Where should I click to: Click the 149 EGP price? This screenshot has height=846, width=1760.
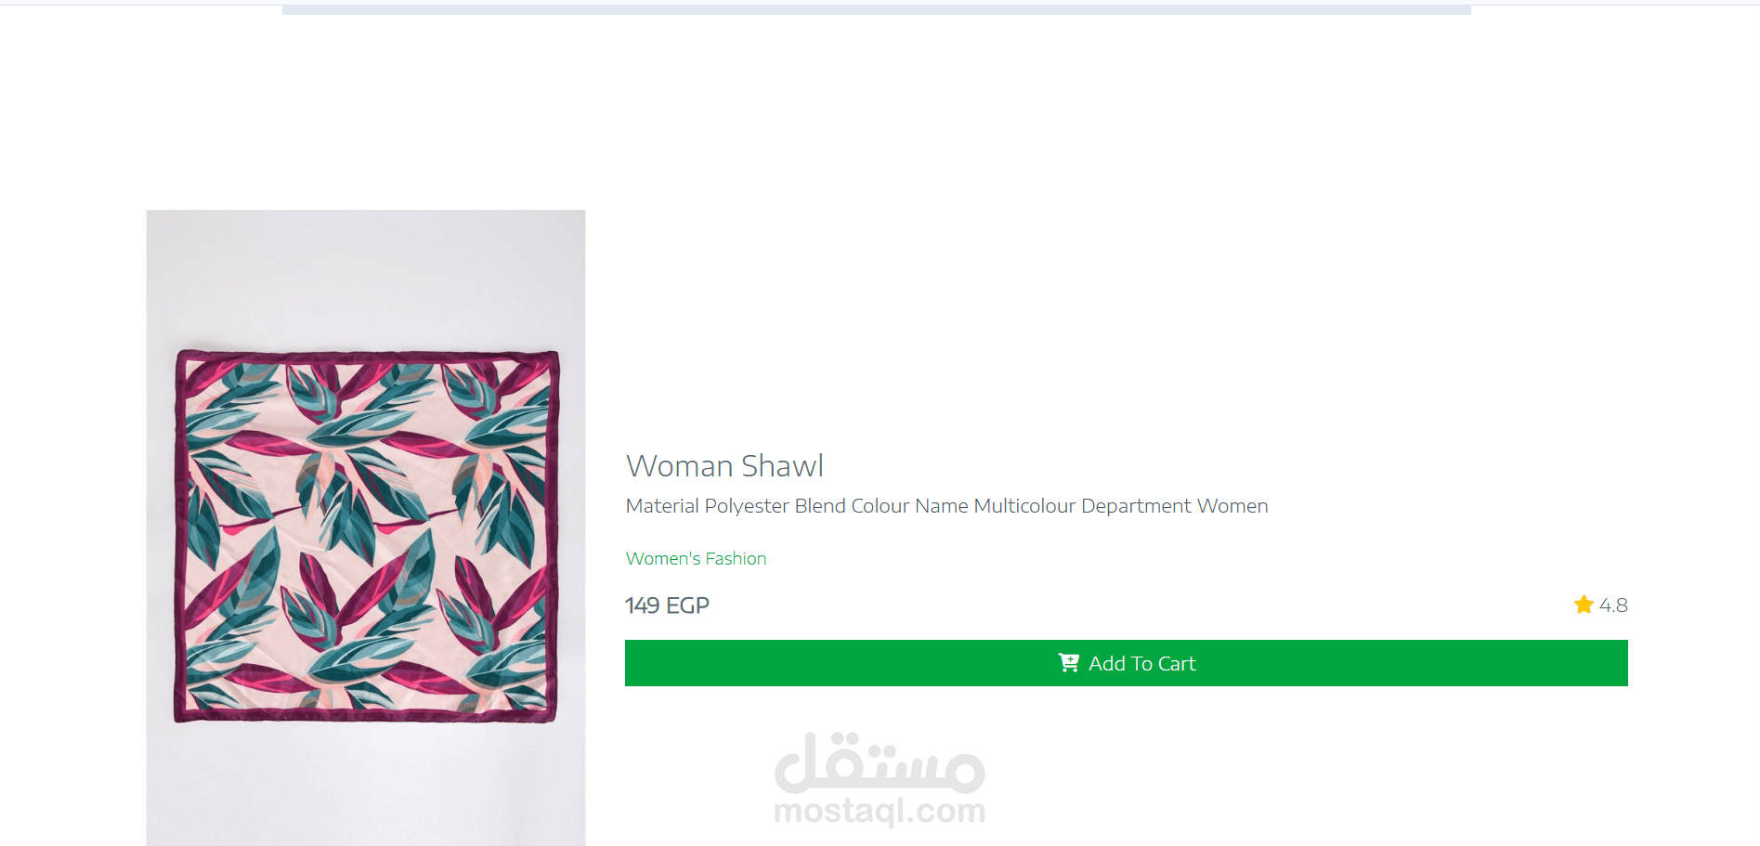click(x=667, y=605)
